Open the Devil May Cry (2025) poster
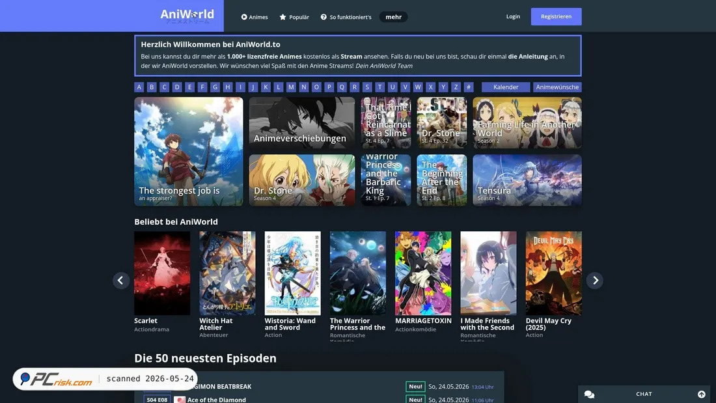The image size is (716, 403). [554, 273]
